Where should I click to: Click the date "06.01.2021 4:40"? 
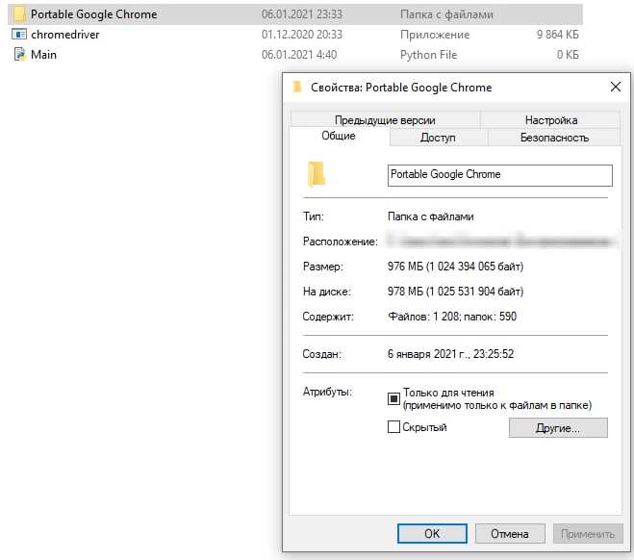click(299, 55)
